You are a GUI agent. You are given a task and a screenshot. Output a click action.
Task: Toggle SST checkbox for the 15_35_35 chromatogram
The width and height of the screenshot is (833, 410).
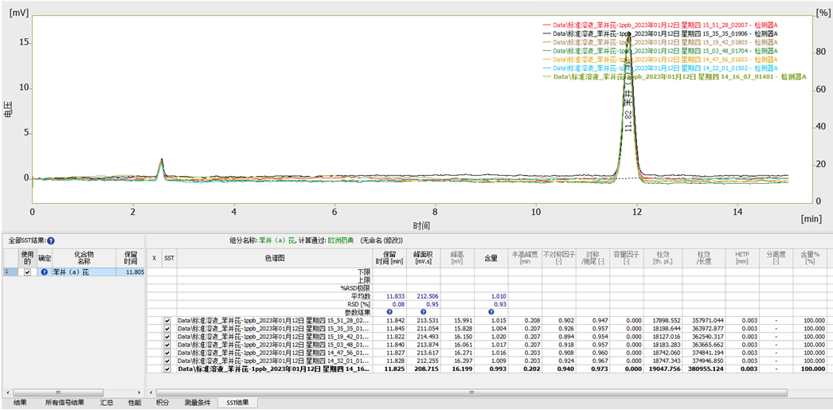[167, 329]
